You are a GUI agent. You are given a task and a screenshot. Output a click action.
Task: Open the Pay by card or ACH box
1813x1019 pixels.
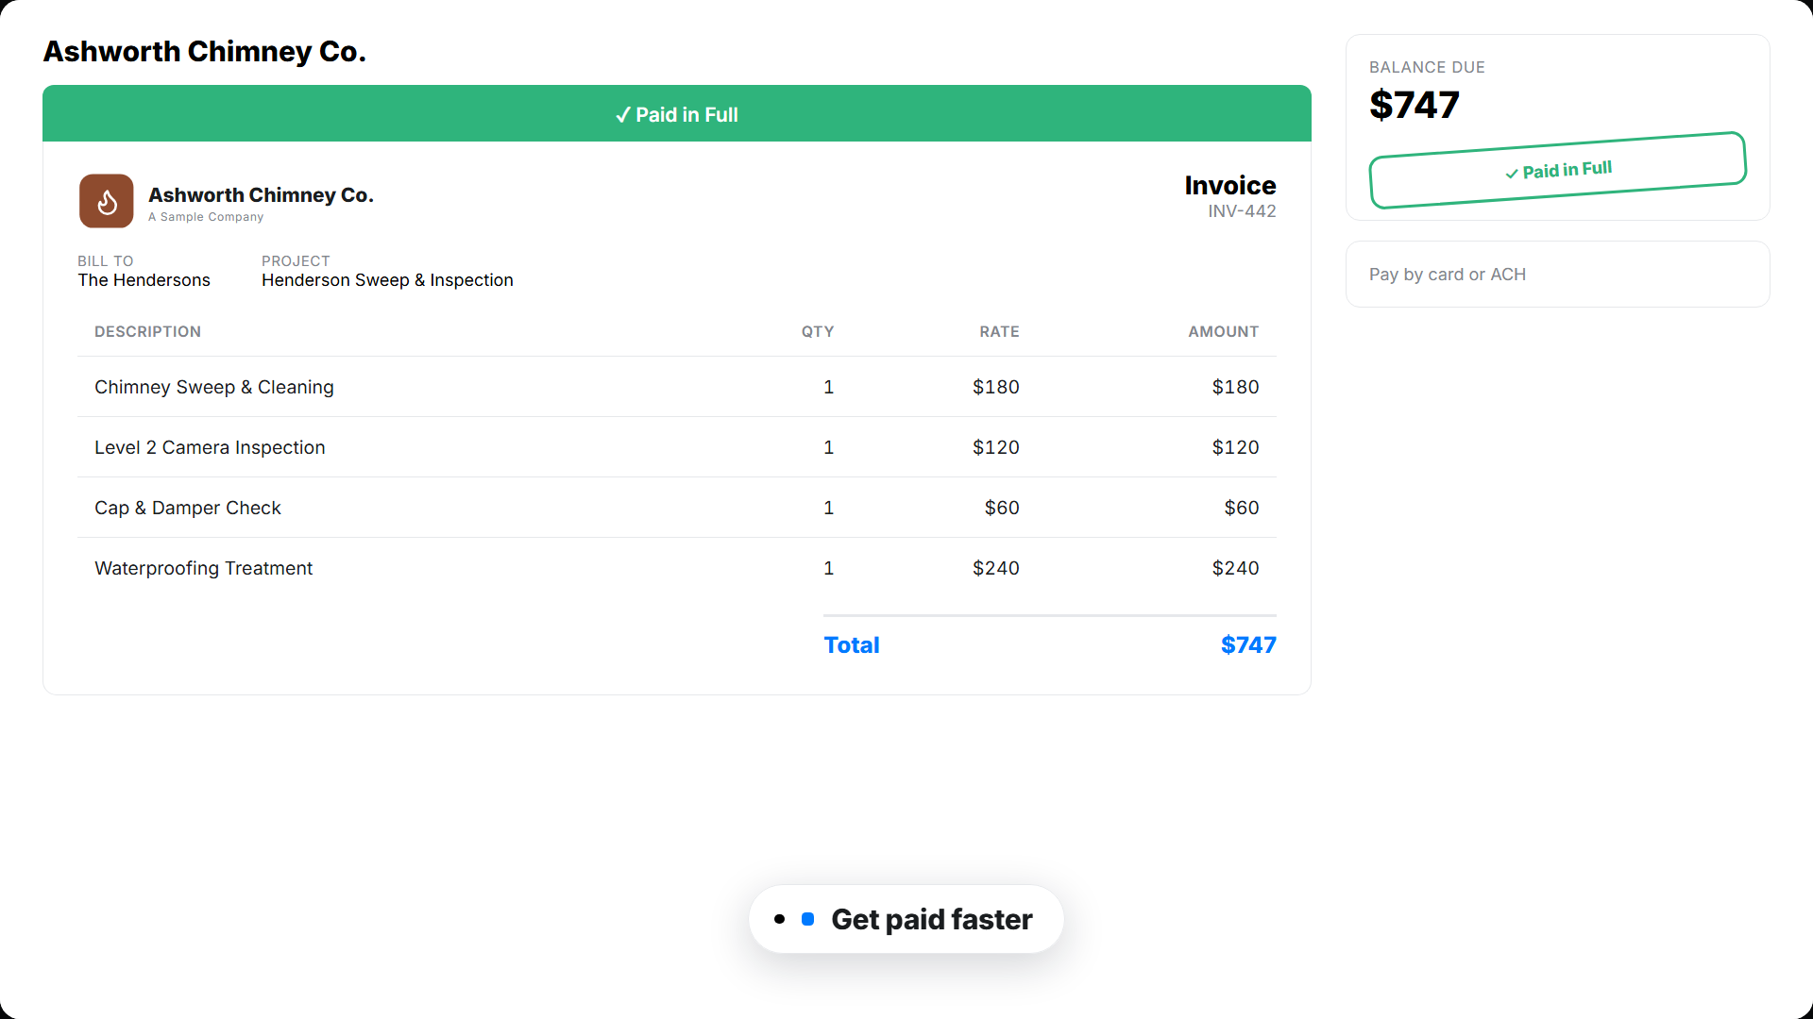1558,275
